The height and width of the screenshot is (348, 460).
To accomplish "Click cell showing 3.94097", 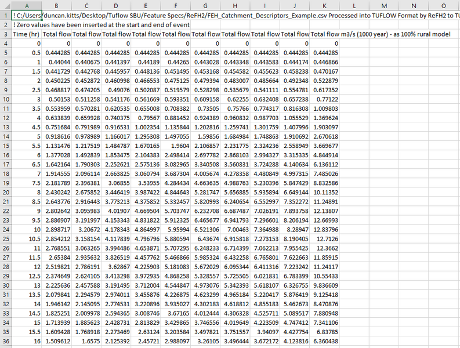I will click(x=265, y=333).
